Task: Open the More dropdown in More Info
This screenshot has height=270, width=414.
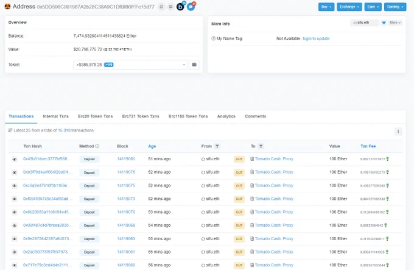Action: (395, 23)
